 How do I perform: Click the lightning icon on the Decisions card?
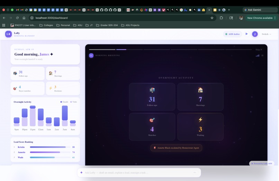51,88
